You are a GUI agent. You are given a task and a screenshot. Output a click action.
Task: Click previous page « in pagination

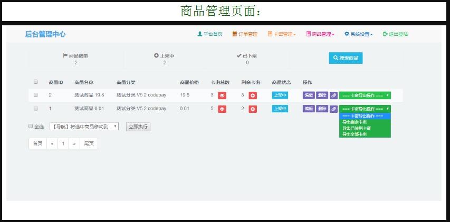[x=52, y=144]
